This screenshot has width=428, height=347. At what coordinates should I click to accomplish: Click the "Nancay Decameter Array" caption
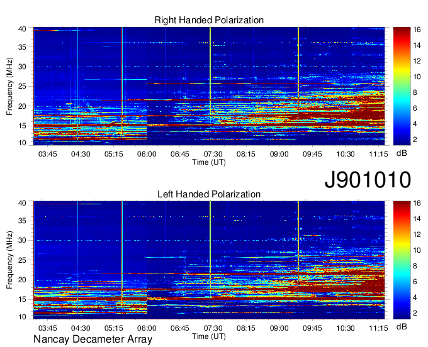(93, 339)
